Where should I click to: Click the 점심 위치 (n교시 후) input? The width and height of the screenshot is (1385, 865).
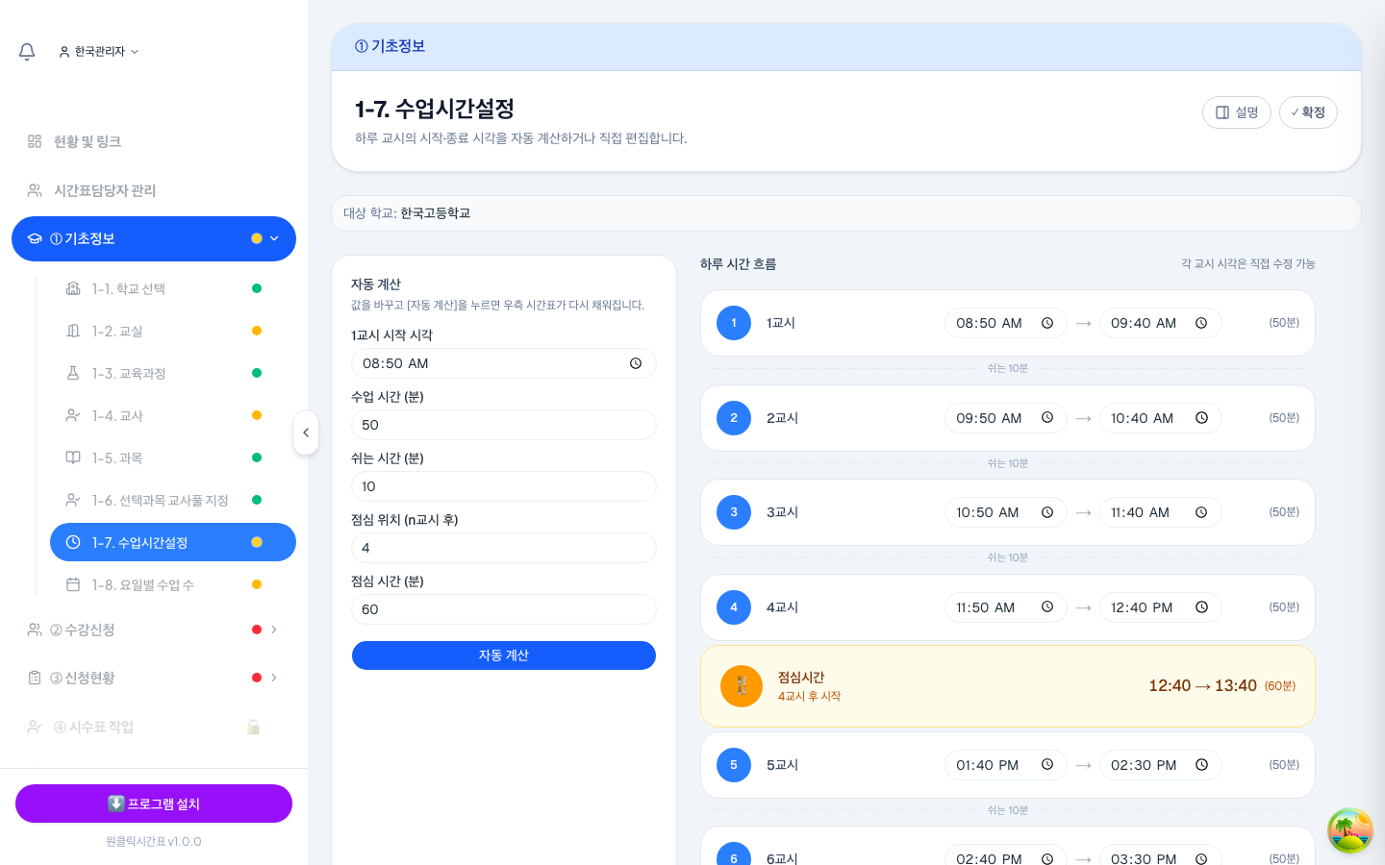point(504,548)
